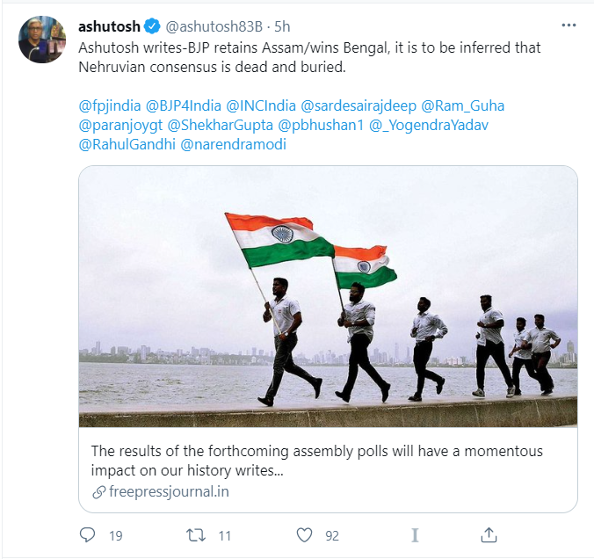Retweet the post using retweet icon
Image resolution: width=594 pixels, height=559 pixels.
(x=199, y=534)
